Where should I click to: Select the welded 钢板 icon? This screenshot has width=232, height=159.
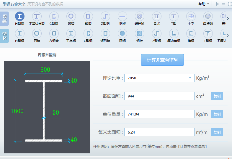click(122, 16)
